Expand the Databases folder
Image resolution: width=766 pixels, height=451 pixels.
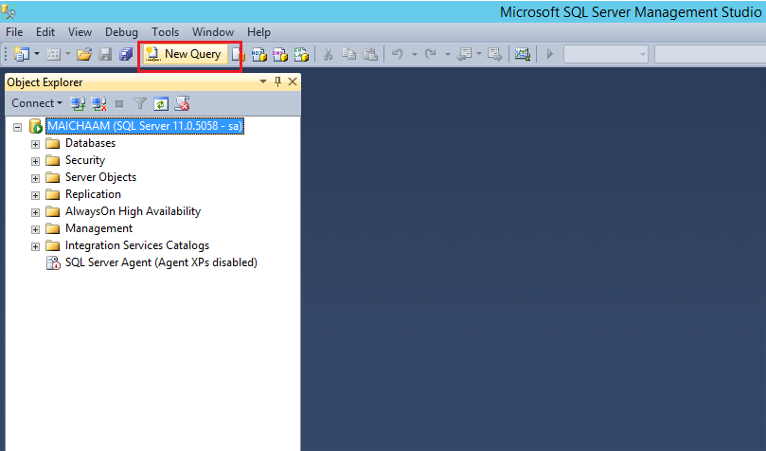pyautogui.click(x=35, y=144)
